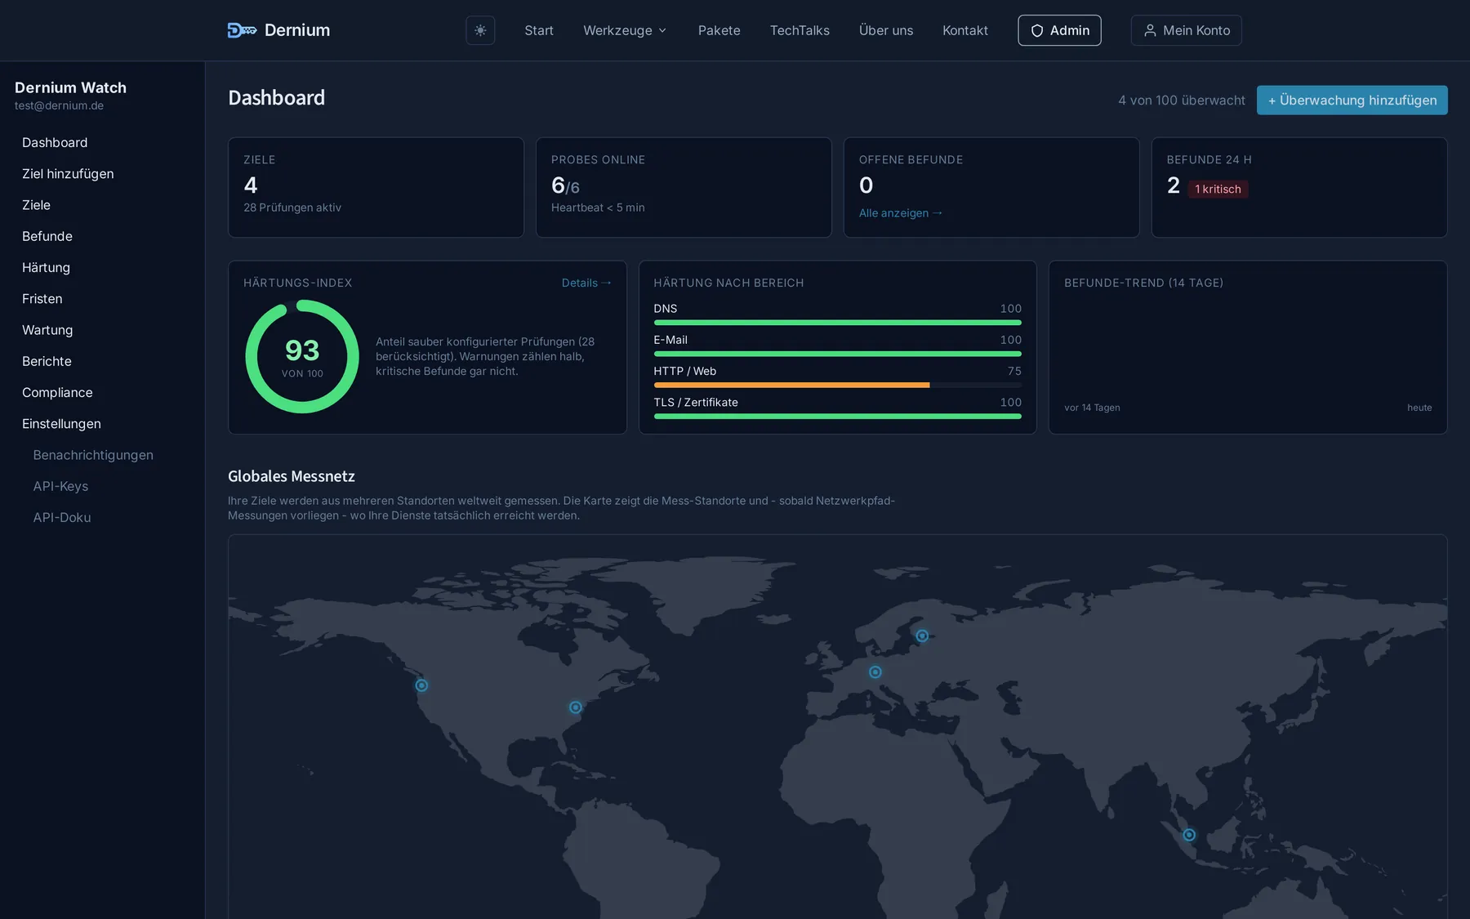
Task: Click the TLS / Zertifikate progress bar
Action: (837, 417)
